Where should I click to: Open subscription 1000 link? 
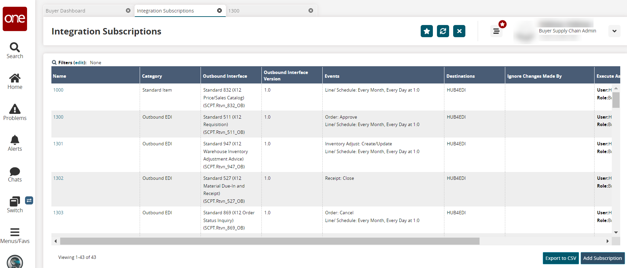pyautogui.click(x=58, y=90)
